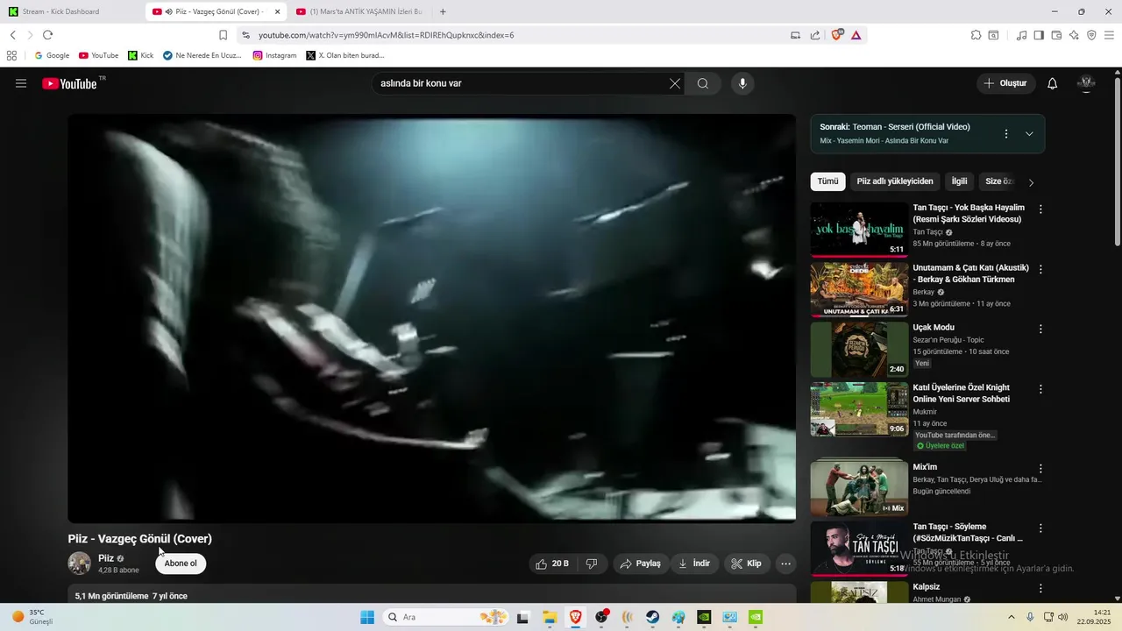Open Piiz channel name link
The image size is (1122, 631).
click(106, 558)
